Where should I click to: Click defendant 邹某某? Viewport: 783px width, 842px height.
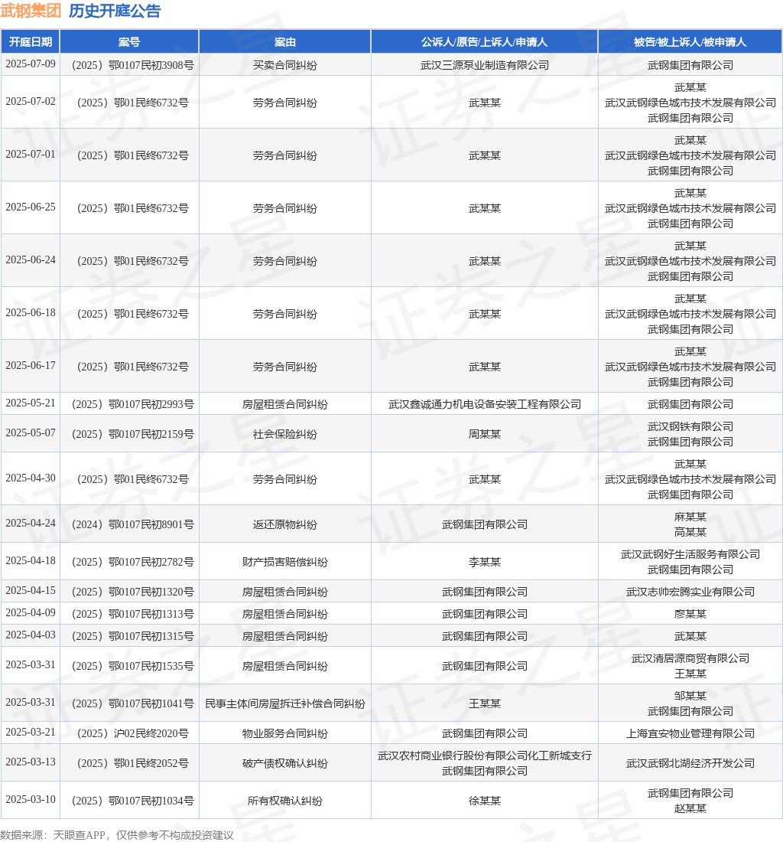[690, 696]
